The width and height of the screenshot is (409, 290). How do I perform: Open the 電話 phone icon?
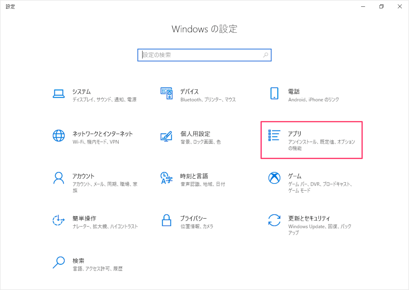274,93
